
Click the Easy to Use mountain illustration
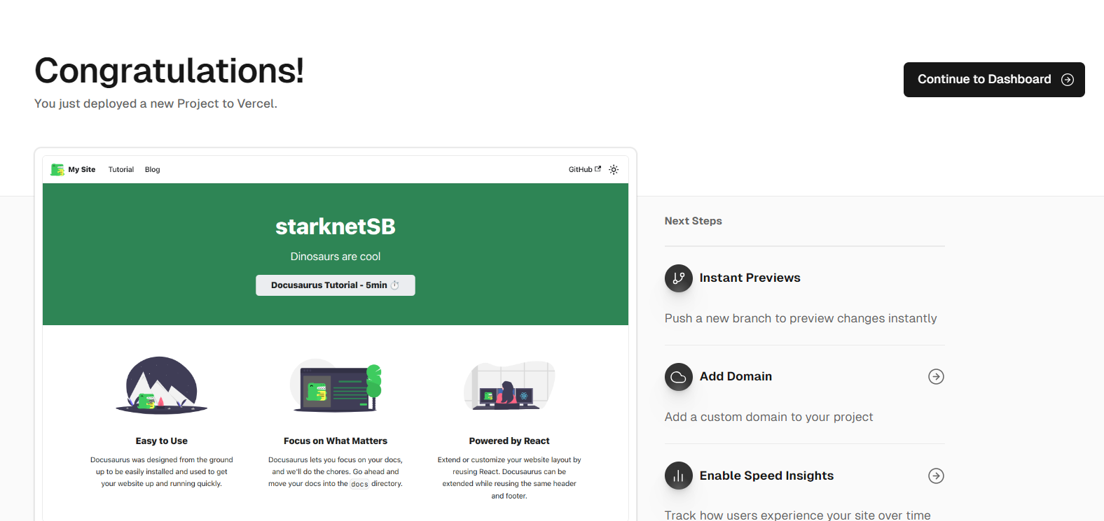[x=162, y=385]
